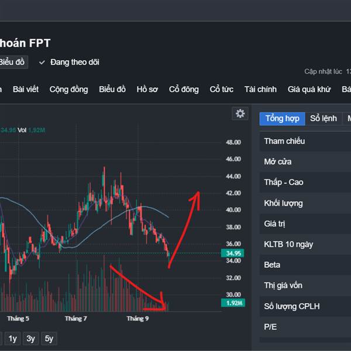
Task: Click the Tháng 7 time axis marker
Action: [x=76, y=319]
